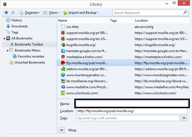This screenshot has height=137, width=192.
Task: Collapse the All Bookmarks tree node
Action: [4, 38]
